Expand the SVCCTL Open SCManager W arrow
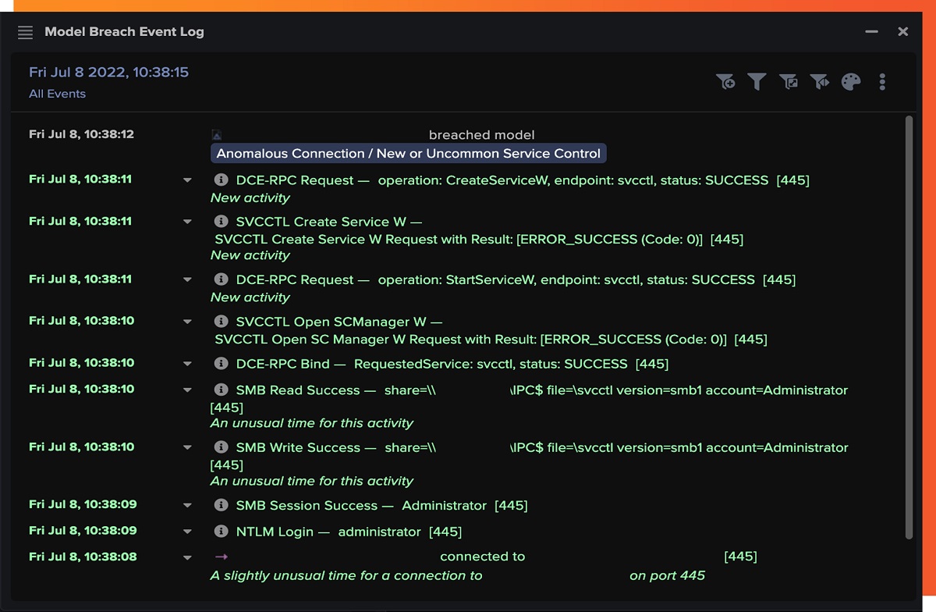 [187, 322]
